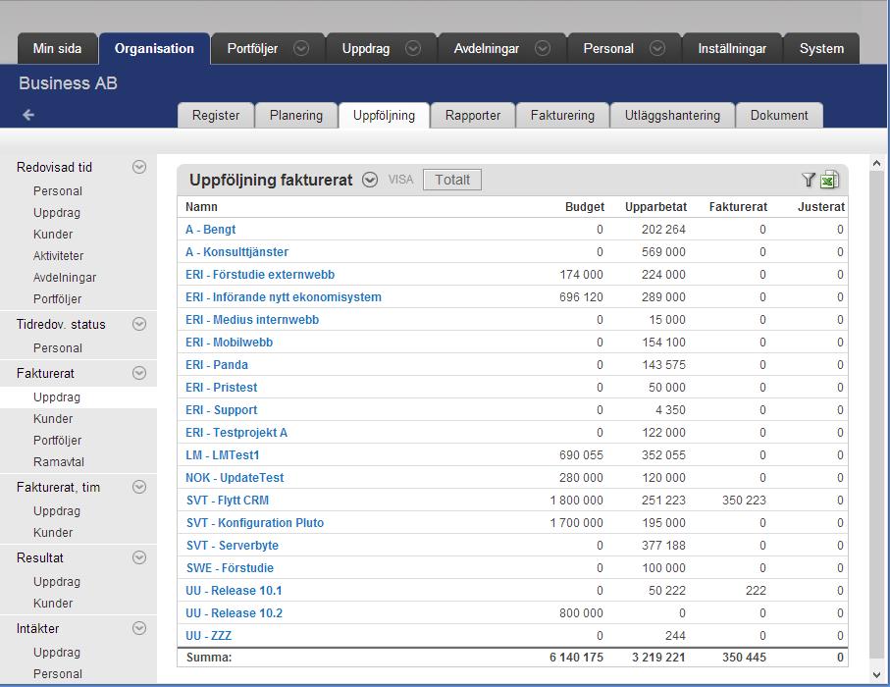
Task: Open the ERI - Testprojekt A link
Action: coord(236,433)
